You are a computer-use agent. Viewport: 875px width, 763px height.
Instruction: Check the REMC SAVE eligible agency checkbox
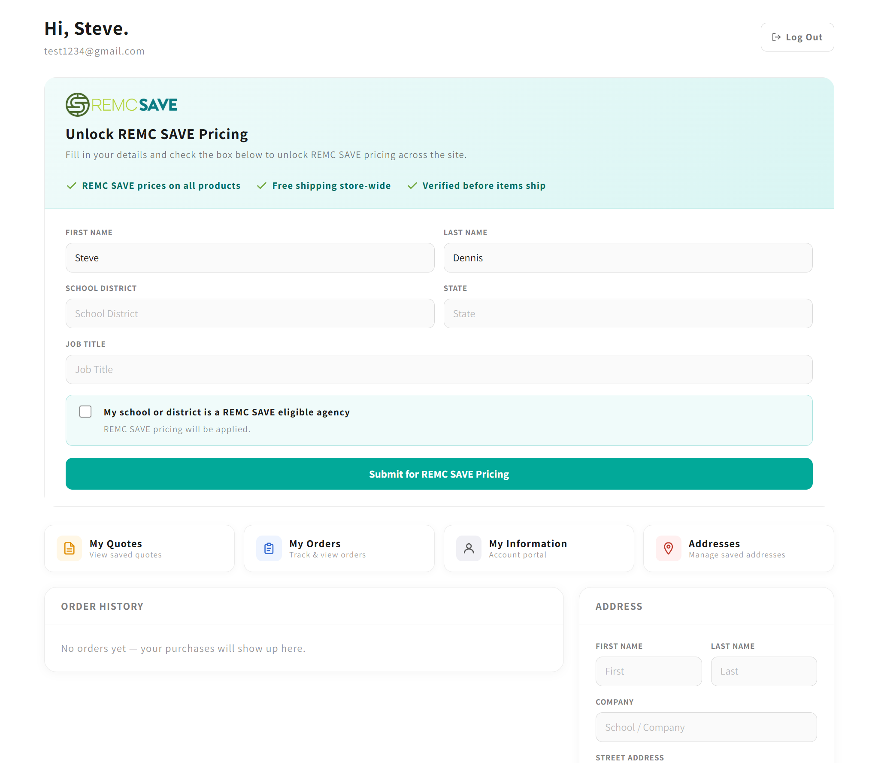coord(85,412)
